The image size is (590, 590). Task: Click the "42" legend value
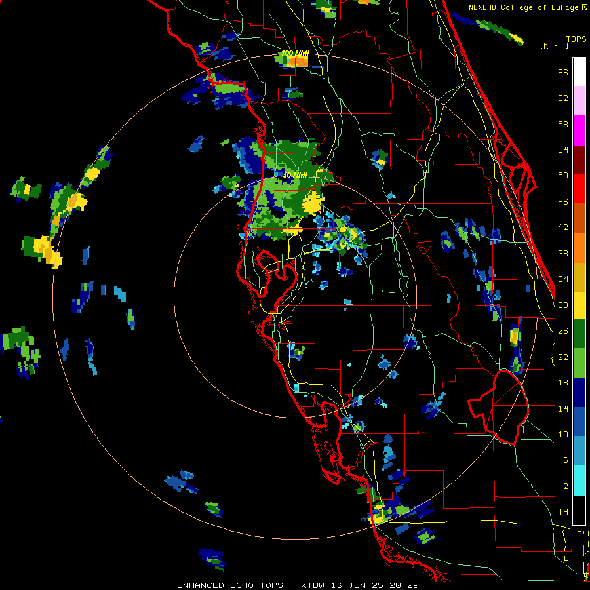pos(563,227)
